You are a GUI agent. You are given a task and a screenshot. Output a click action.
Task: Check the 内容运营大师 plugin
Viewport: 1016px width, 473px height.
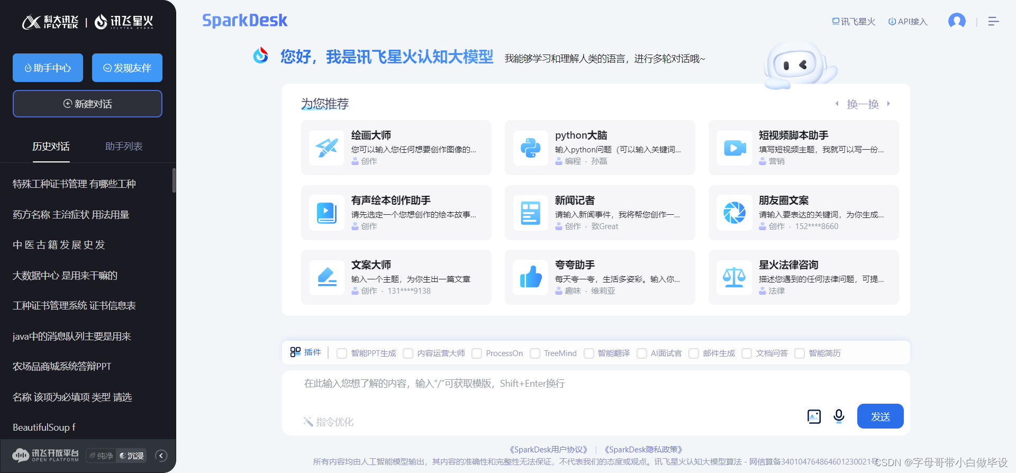coord(408,353)
